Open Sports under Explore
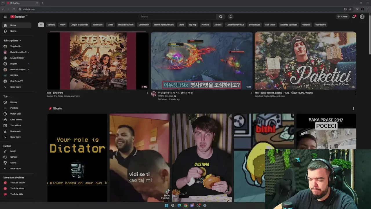Viewport: 371px width, 209px height. [17, 163]
